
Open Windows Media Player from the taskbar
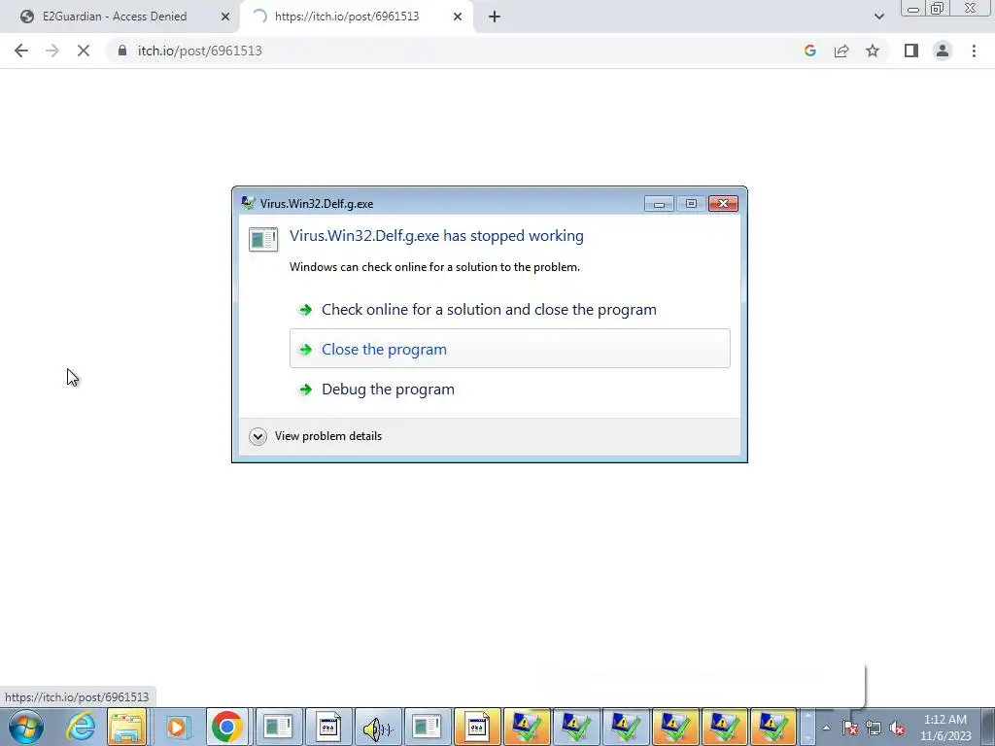point(177,727)
